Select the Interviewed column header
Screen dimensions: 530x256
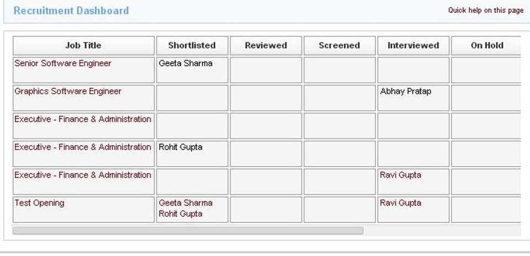coord(413,46)
